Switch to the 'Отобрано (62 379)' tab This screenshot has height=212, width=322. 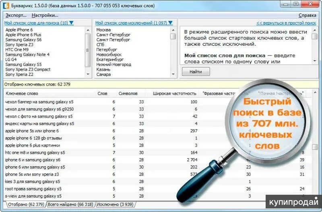26,204
